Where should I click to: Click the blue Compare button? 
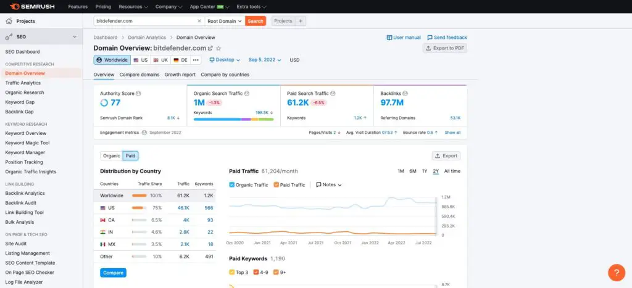pos(114,273)
